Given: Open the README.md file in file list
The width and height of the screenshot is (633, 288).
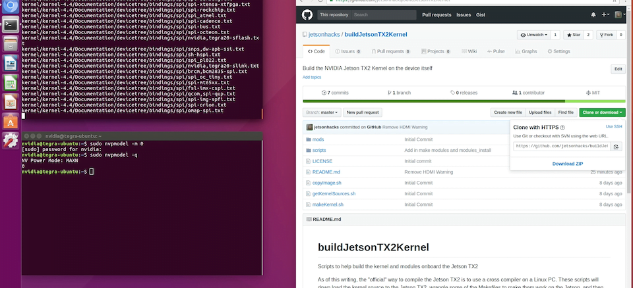Looking at the screenshot, I should [x=326, y=172].
